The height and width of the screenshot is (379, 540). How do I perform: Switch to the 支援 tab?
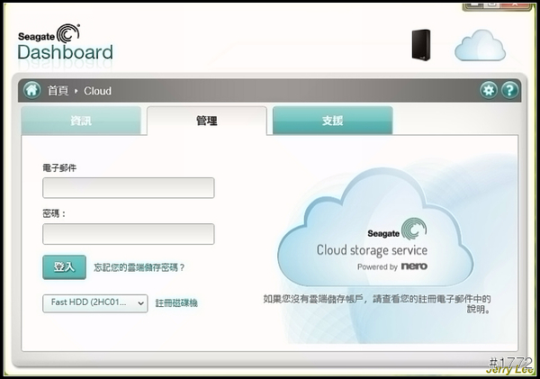[332, 121]
